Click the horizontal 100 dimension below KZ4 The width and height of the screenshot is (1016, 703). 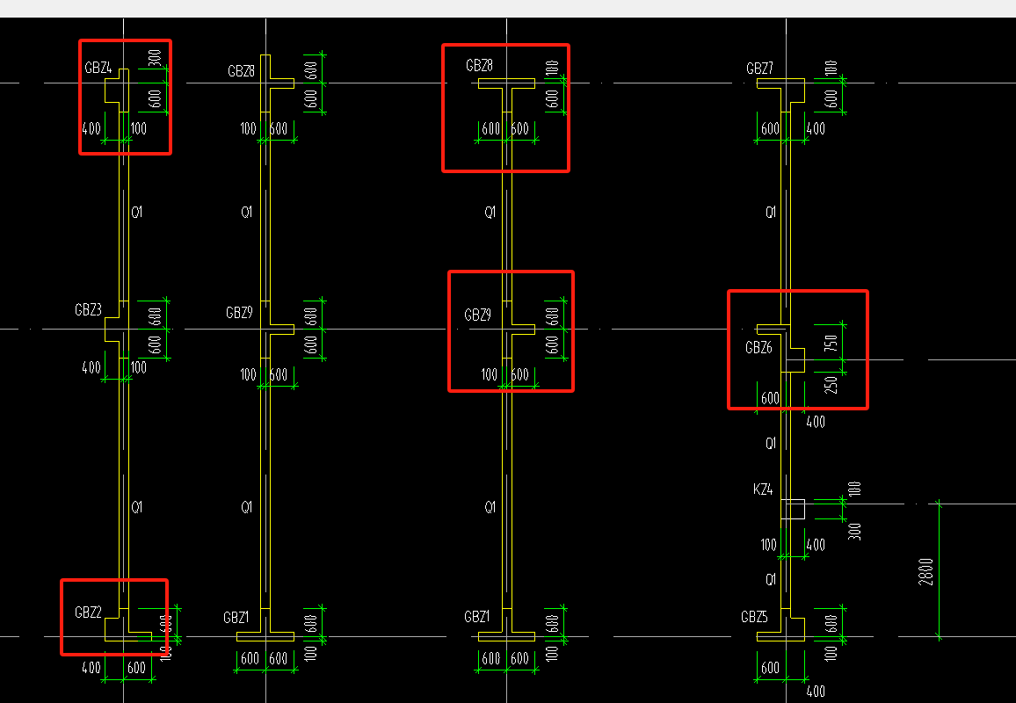pos(768,545)
